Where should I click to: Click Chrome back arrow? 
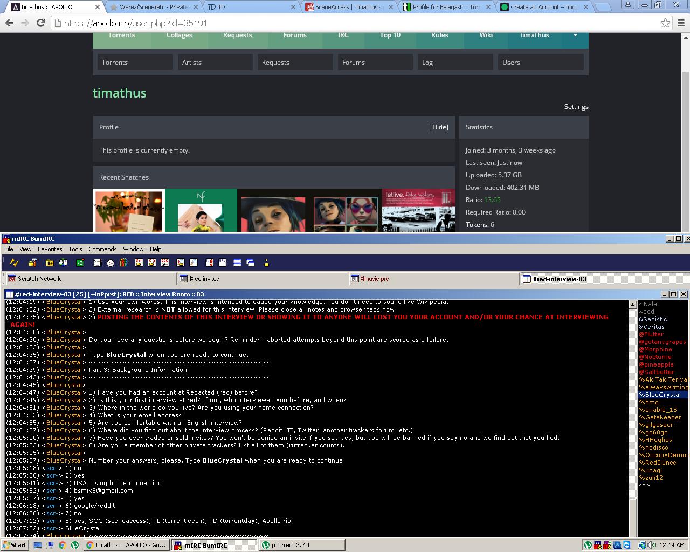click(9, 23)
